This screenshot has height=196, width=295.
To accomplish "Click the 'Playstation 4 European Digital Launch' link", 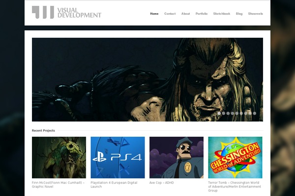I will [114, 185].
